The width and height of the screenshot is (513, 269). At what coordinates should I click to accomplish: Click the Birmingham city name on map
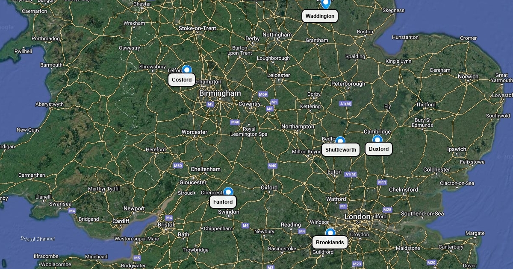tap(220, 93)
